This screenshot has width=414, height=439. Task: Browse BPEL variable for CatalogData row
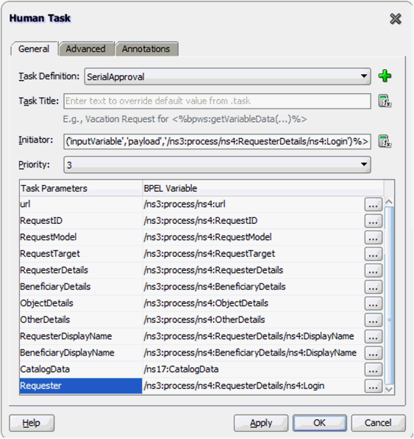(373, 369)
